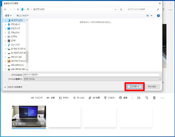Click フォルダーの非表示 toggle
Viewport: 175px width, 137px height.
[13, 87]
